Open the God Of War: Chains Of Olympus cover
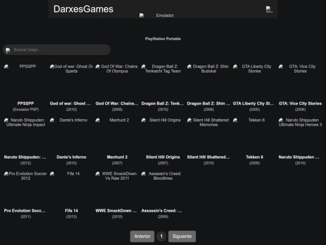The image size is (326, 245). [x=117, y=82]
